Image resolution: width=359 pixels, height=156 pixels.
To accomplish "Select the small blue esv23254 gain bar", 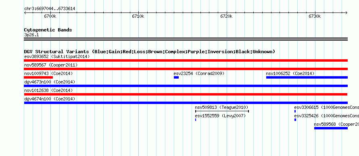I will 176,77.
